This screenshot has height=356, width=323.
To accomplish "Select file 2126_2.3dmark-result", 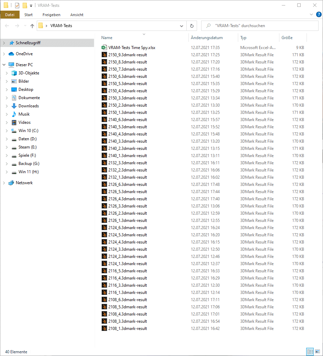I will 127,213.
